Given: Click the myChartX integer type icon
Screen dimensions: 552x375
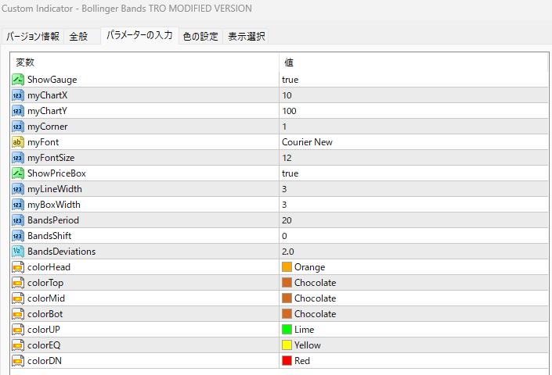Looking at the screenshot, I should pyautogui.click(x=17, y=95).
